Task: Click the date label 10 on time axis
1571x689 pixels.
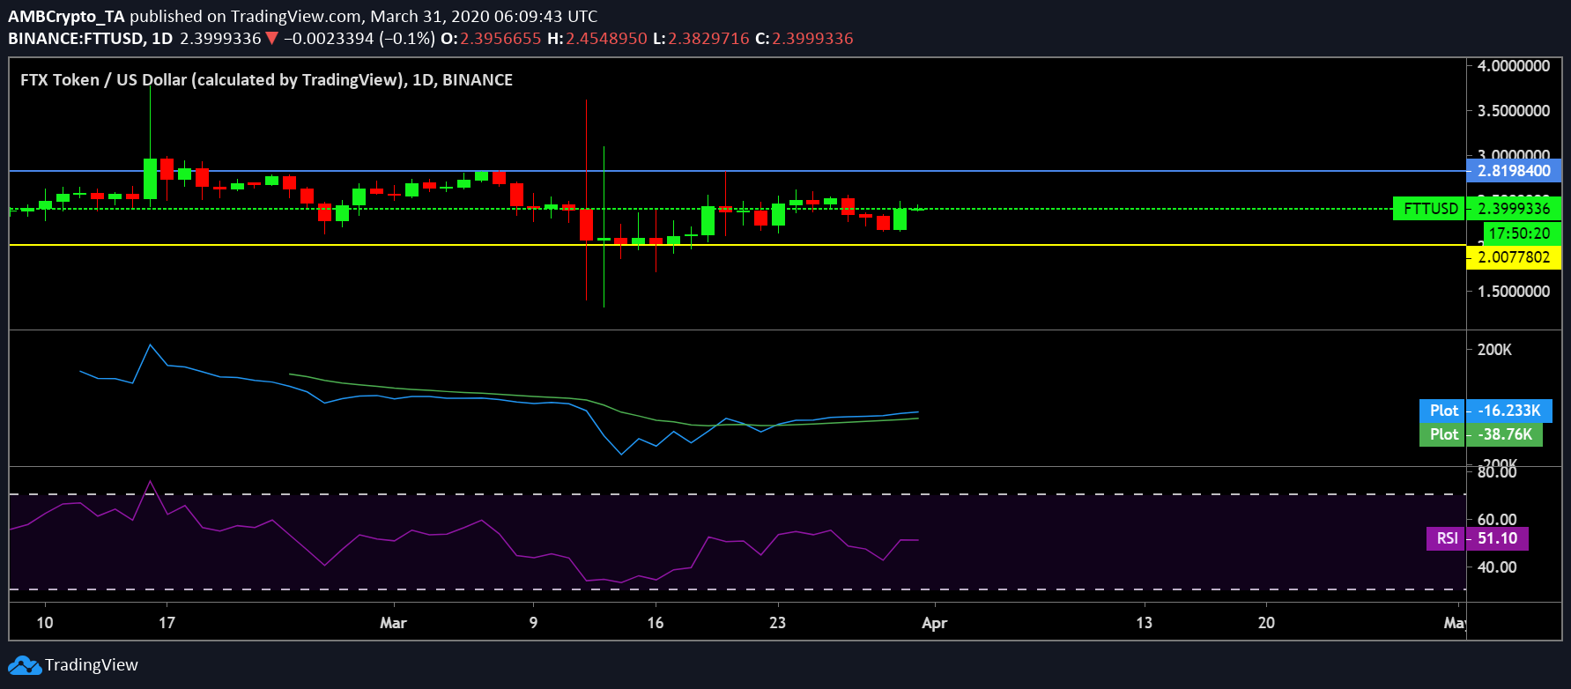Action: click(x=45, y=623)
